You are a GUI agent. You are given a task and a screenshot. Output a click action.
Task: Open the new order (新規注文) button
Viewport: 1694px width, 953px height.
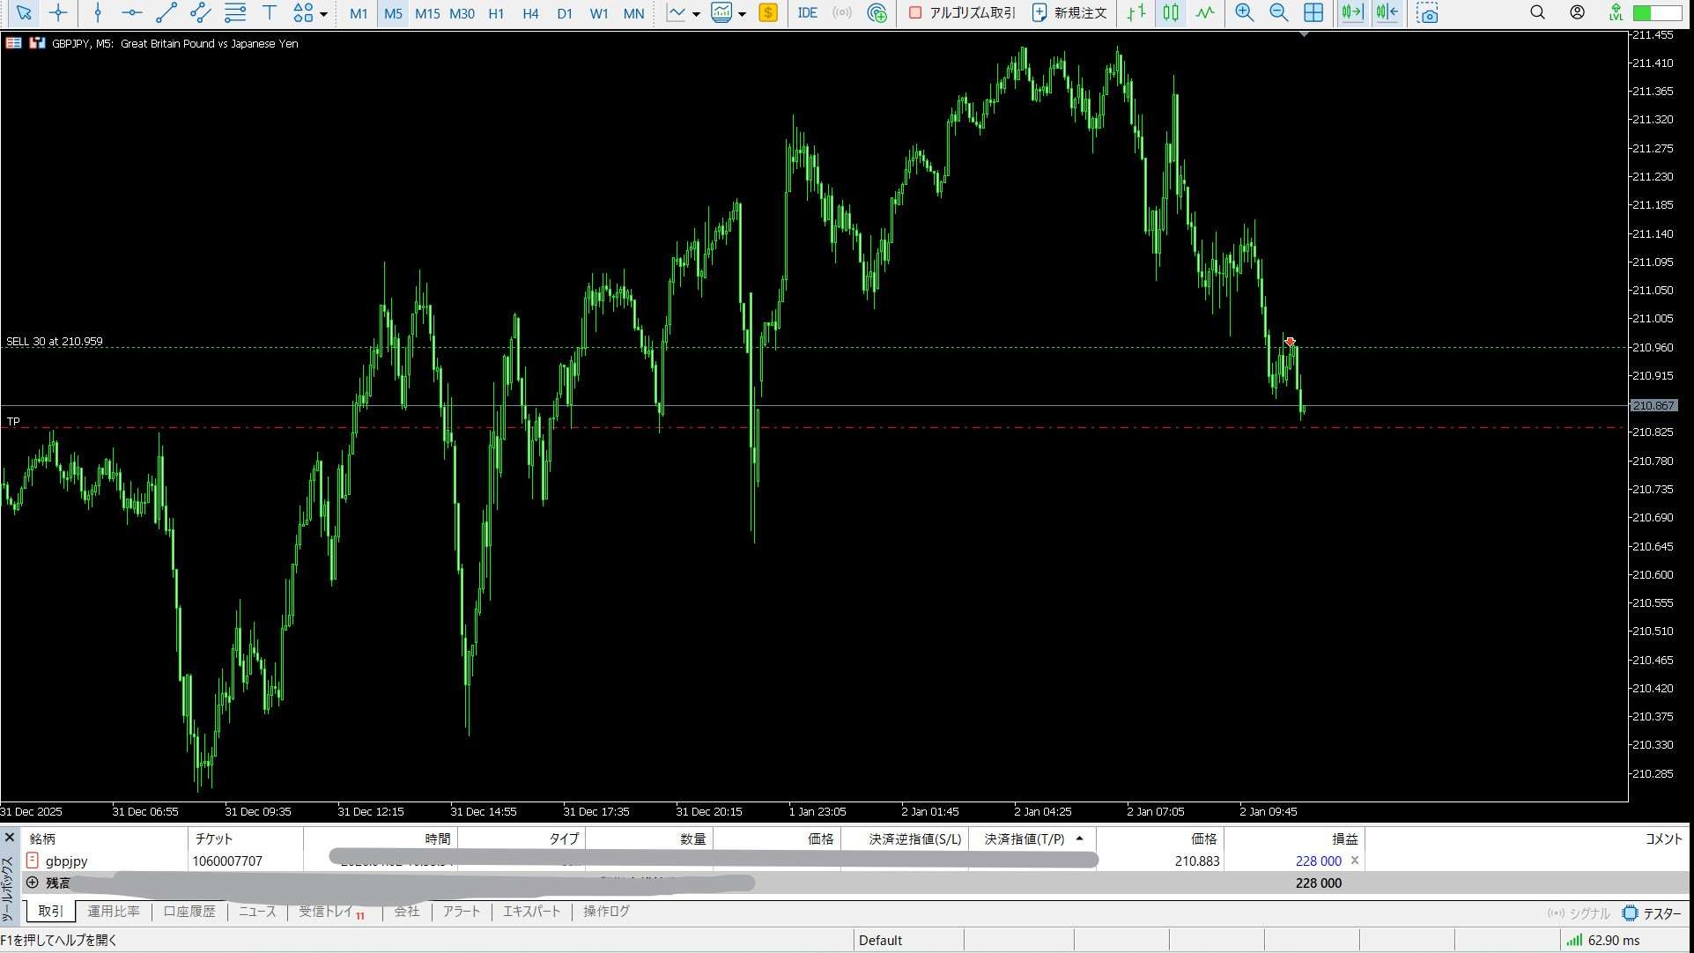pyautogui.click(x=1069, y=12)
